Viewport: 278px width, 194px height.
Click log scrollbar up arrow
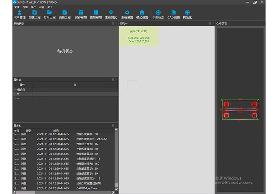click(x=116, y=130)
